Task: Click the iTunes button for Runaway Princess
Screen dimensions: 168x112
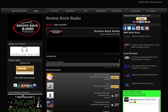Action: pyautogui.click(x=115, y=96)
